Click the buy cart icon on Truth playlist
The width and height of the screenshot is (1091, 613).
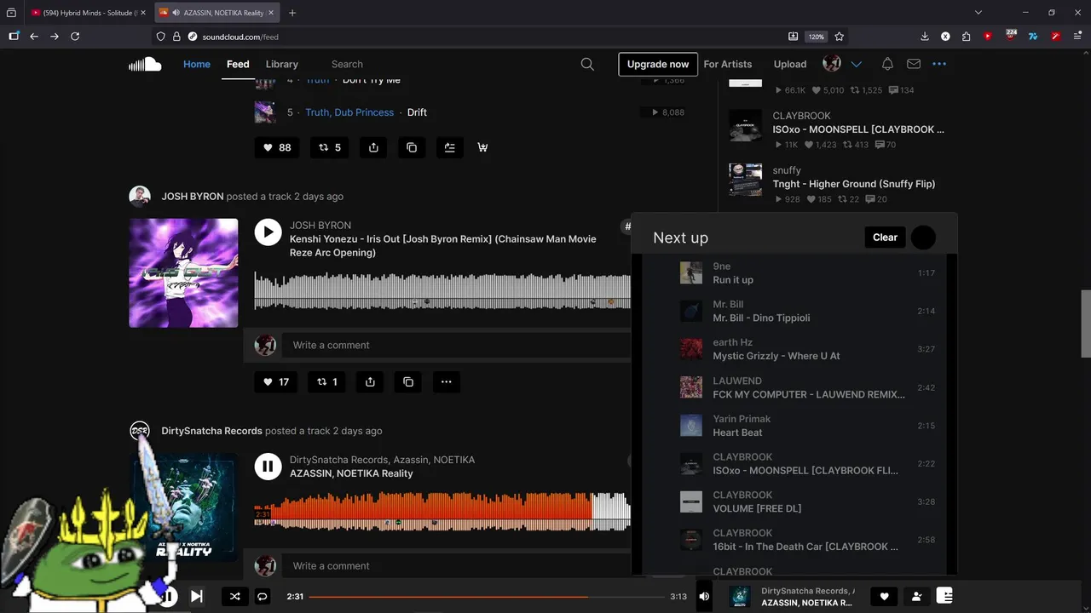click(x=482, y=147)
